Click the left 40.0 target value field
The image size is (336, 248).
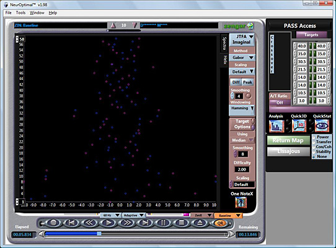(302, 46)
